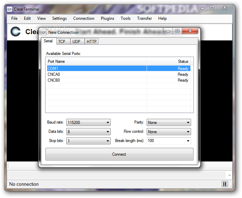
Task: Switch to the HTTP tab
Action: [92, 42]
